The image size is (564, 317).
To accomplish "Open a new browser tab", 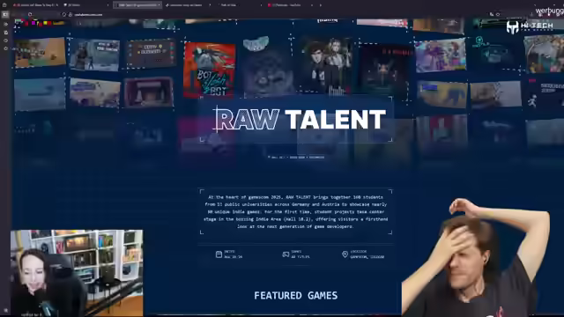I will click(321, 5).
